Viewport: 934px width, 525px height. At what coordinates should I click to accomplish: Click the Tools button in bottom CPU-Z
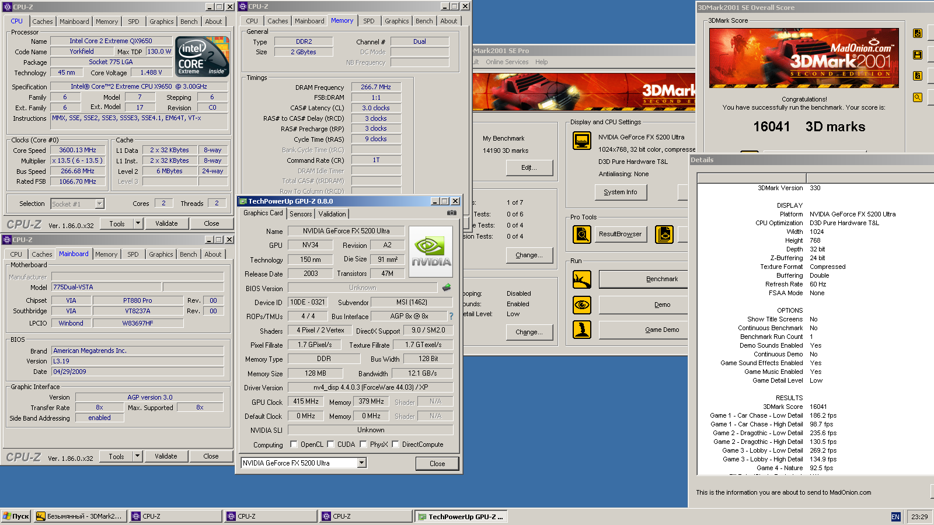116,456
